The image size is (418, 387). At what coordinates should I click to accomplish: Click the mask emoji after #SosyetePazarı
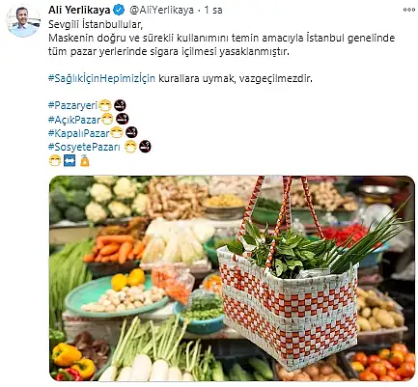click(130, 147)
